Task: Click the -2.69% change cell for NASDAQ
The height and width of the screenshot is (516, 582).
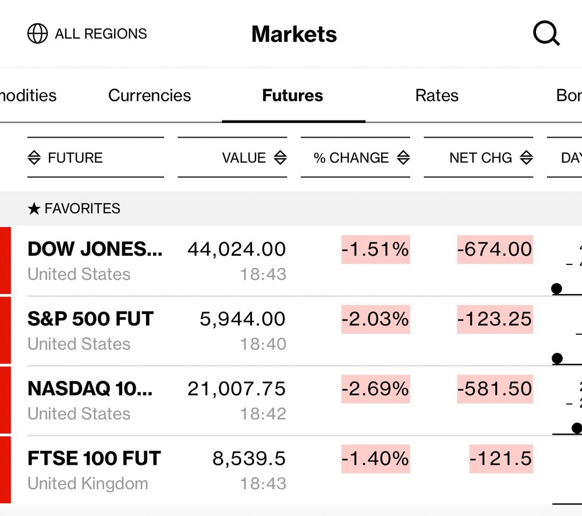Action: (x=375, y=389)
